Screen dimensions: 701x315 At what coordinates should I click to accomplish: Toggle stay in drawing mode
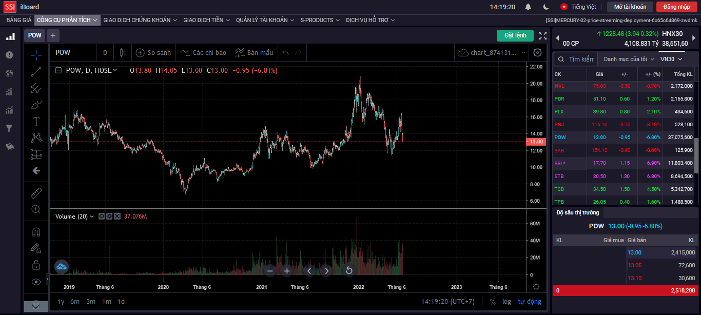36,248
